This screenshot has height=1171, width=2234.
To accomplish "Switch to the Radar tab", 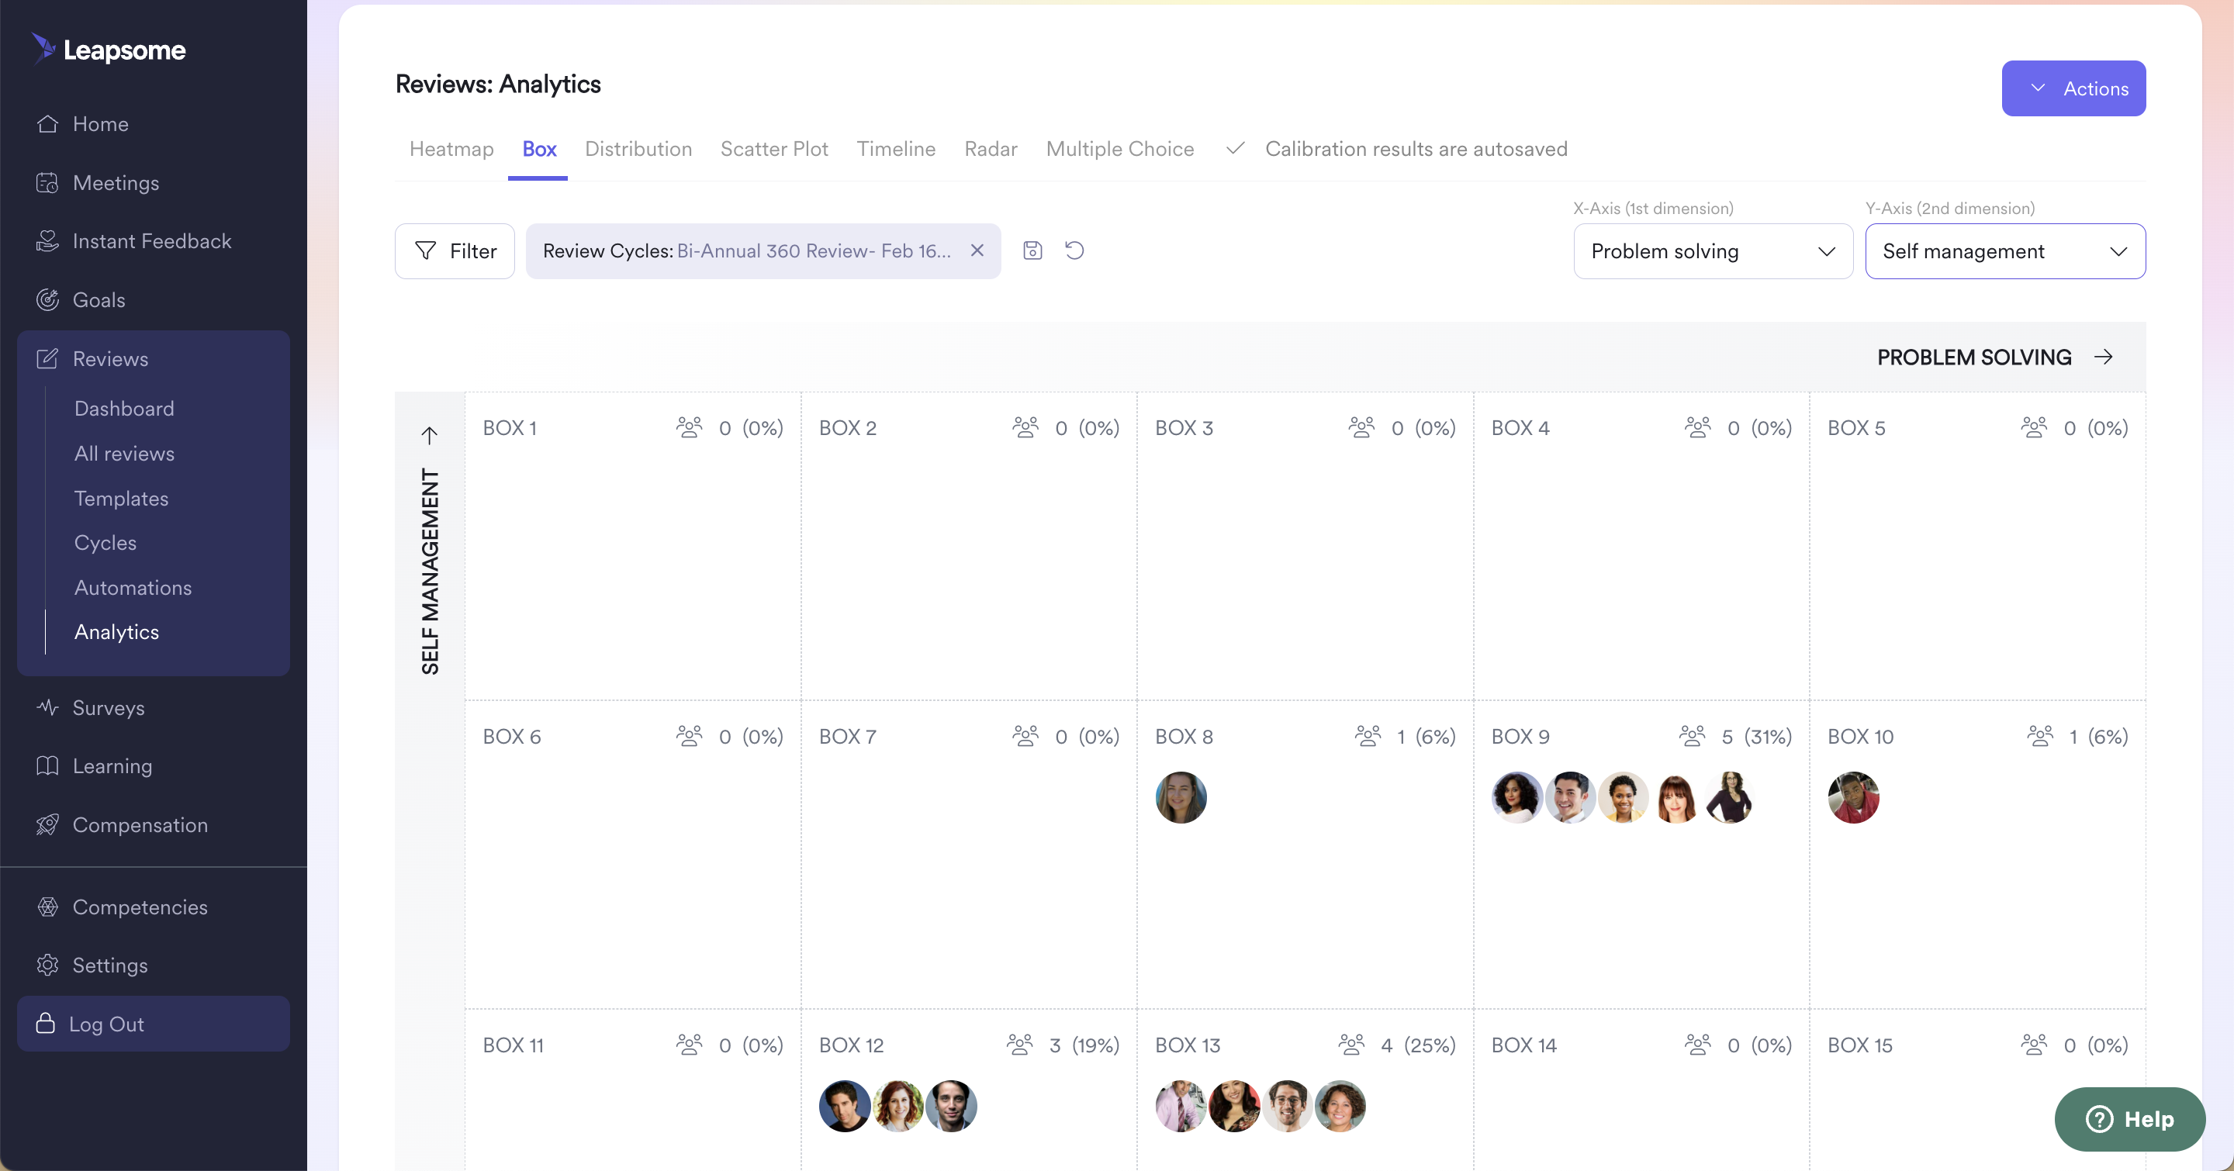I will coord(991,149).
